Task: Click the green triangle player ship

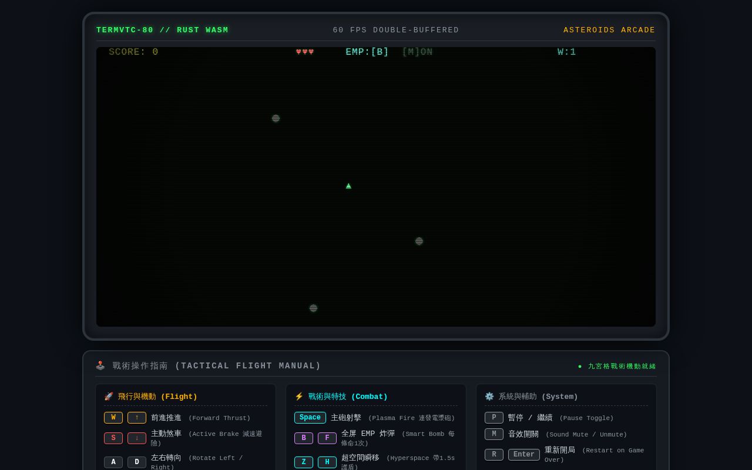Action: click(348, 186)
